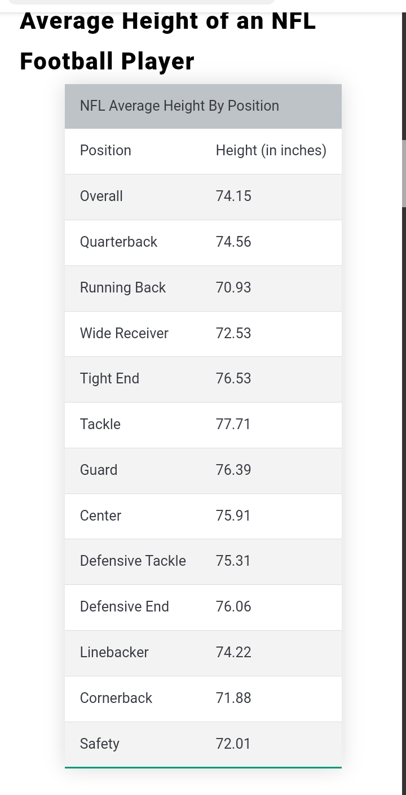Click the "Overall" position cell
Viewport: 406px width, 795px height.
pyautogui.click(x=101, y=196)
